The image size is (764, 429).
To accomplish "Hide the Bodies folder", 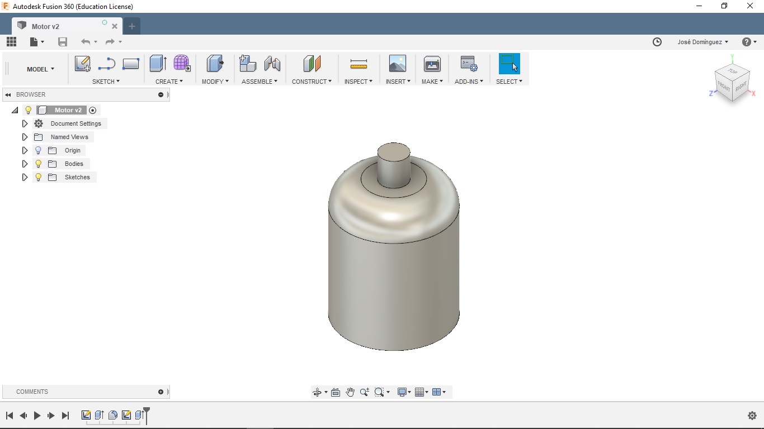I will [38, 164].
